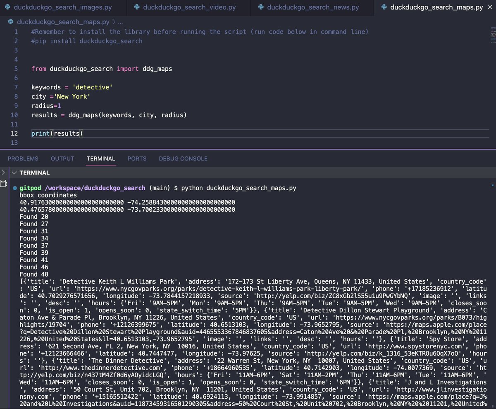The height and width of the screenshot is (409, 496).
Task: Click the 'Found 39' terminal output
Action: click(x=34, y=253)
